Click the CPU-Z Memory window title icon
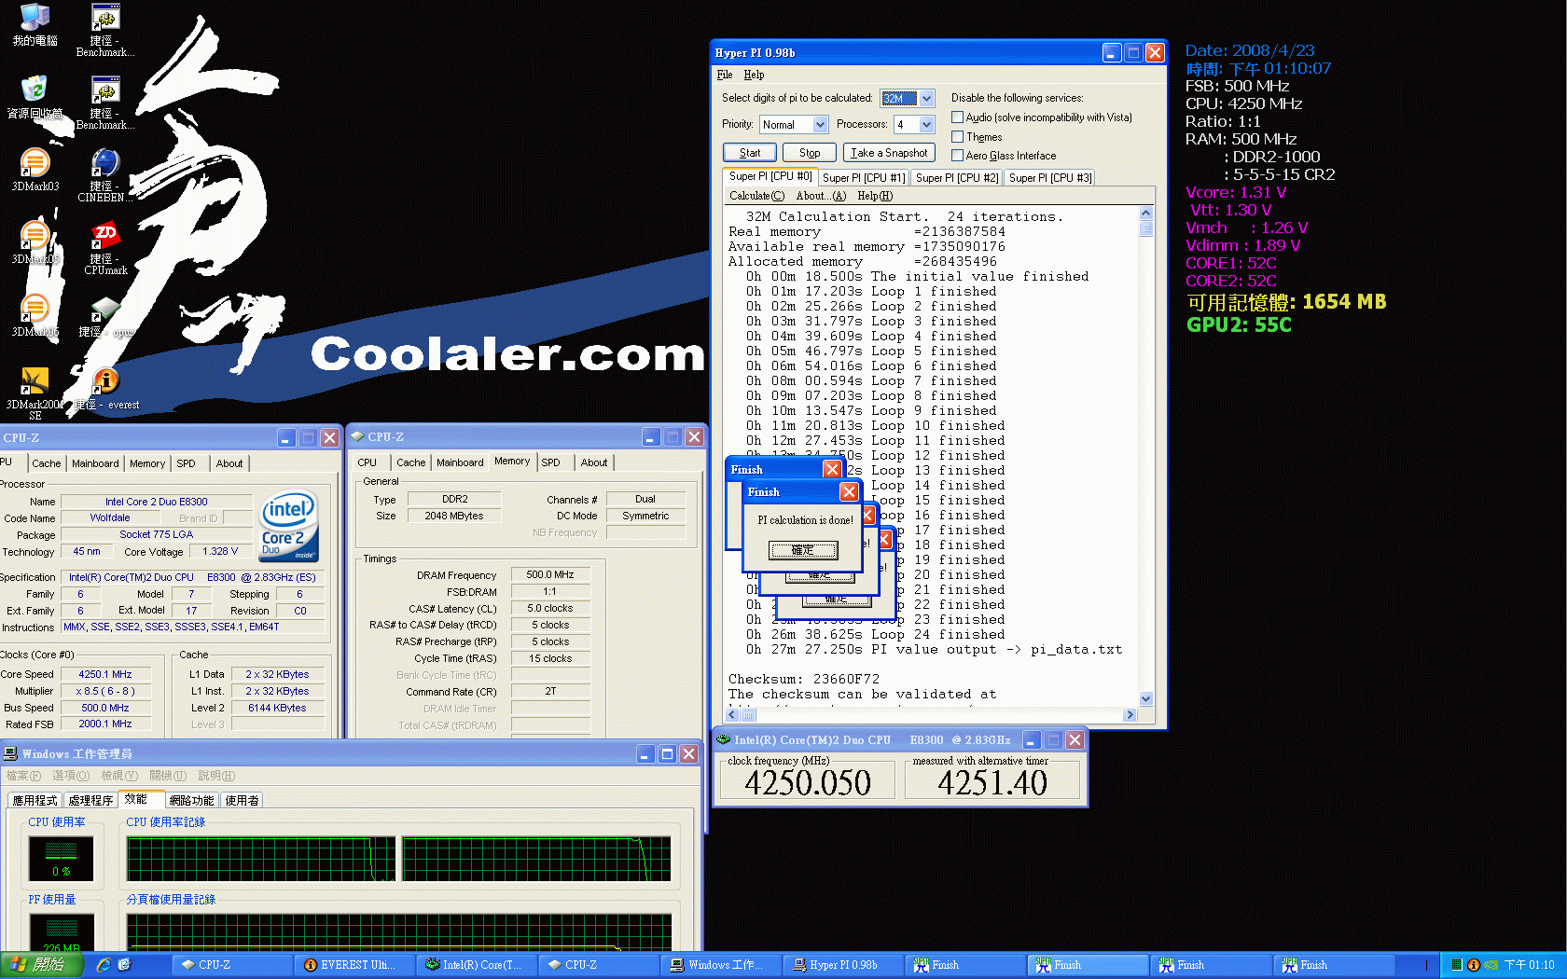The height and width of the screenshot is (979, 1567). click(356, 436)
